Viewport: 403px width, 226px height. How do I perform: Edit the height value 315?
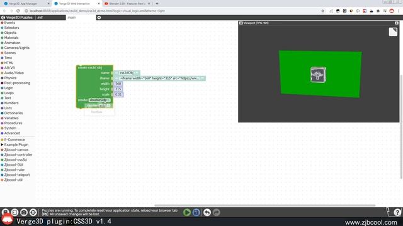(118, 89)
